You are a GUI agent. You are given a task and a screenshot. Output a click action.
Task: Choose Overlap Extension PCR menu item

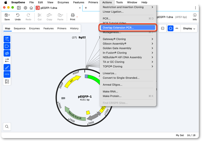[x=128, y=28]
